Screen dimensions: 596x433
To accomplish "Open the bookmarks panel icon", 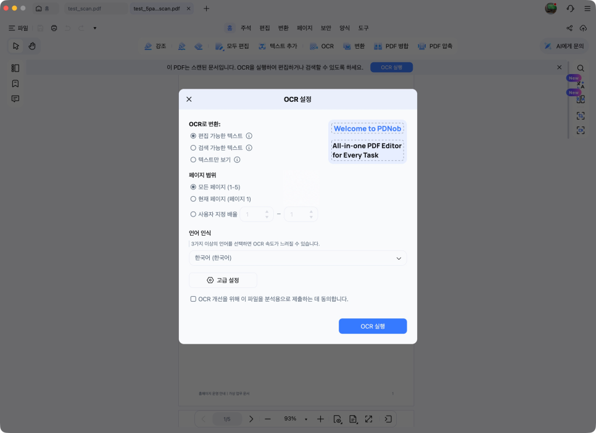I will pos(15,83).
